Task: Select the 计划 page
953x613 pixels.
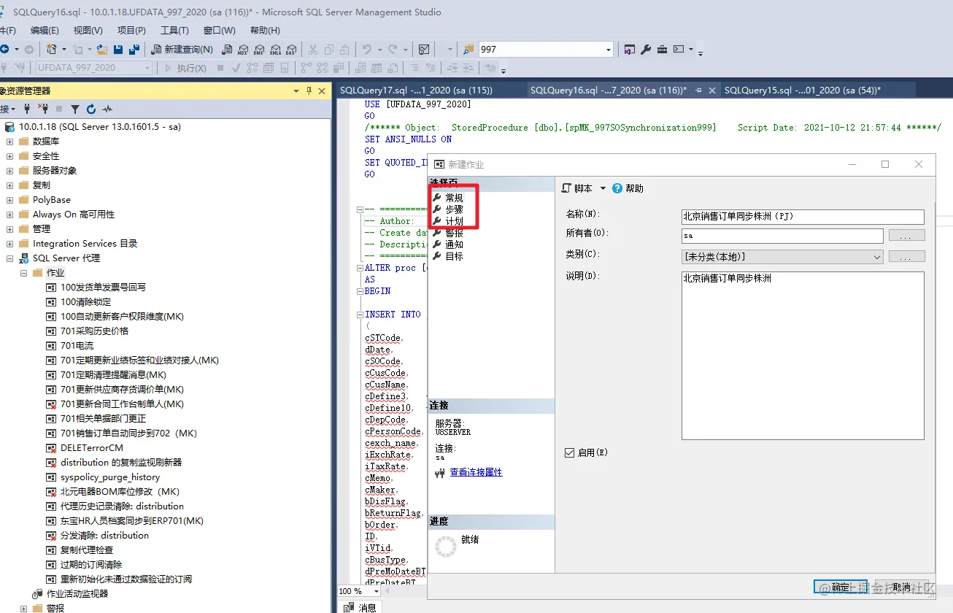Action: tap(454, 221)
